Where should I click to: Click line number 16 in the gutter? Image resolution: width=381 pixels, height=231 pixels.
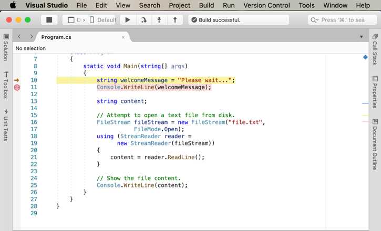[x=34, y=122]
